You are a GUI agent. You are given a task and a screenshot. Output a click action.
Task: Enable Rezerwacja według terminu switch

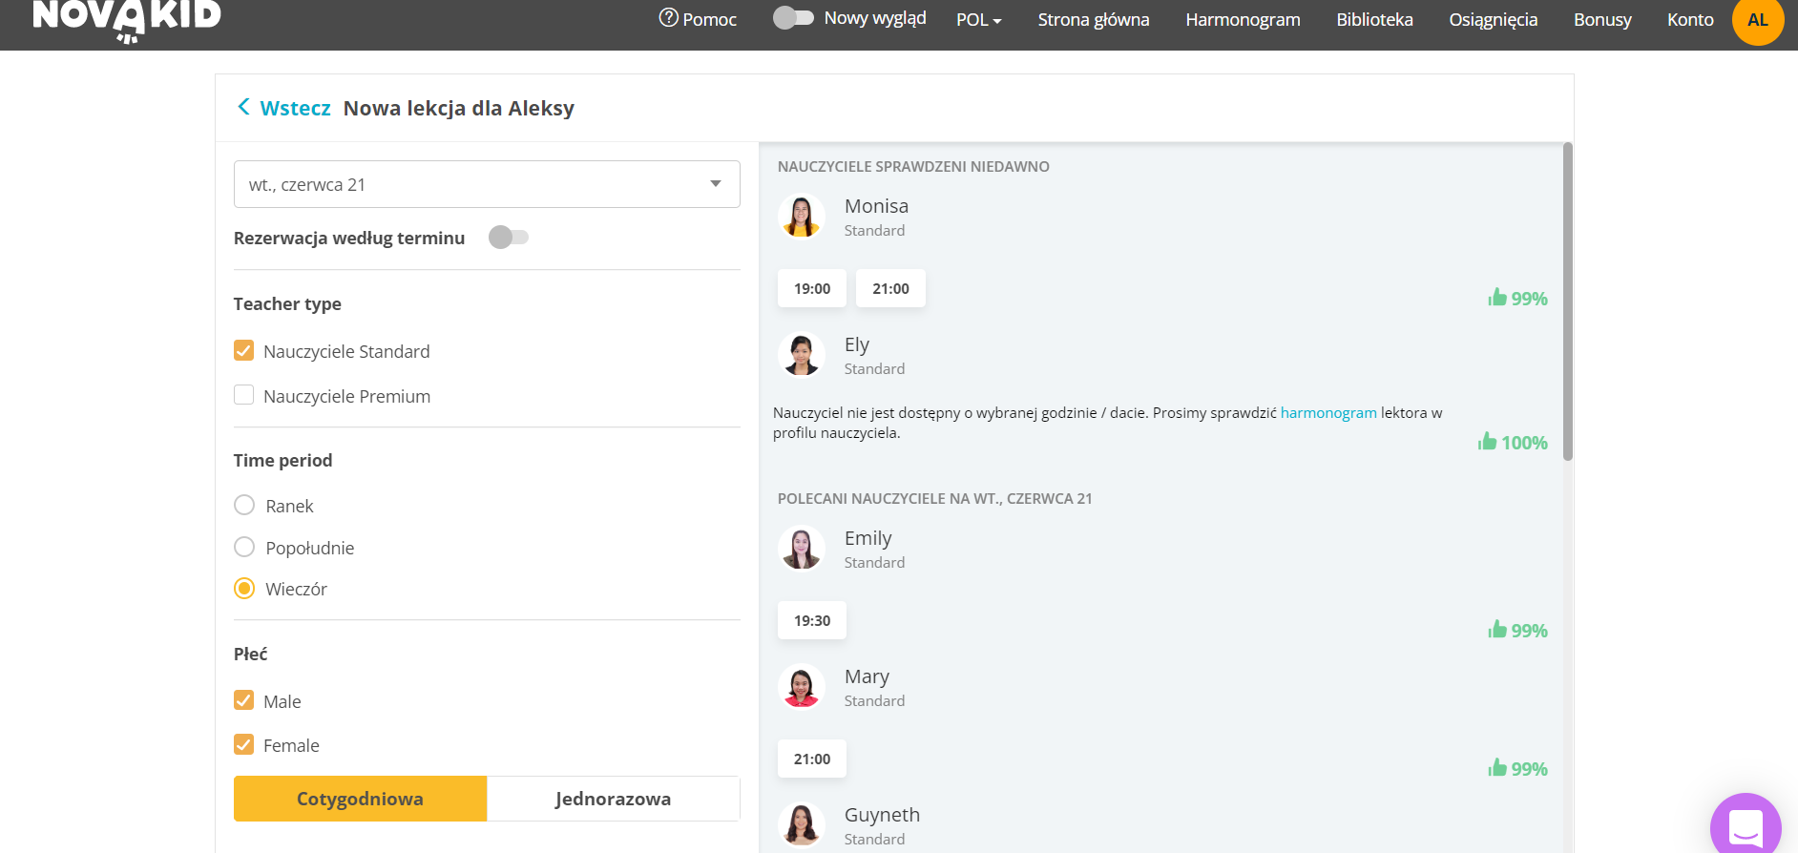(x=508, y=238)
